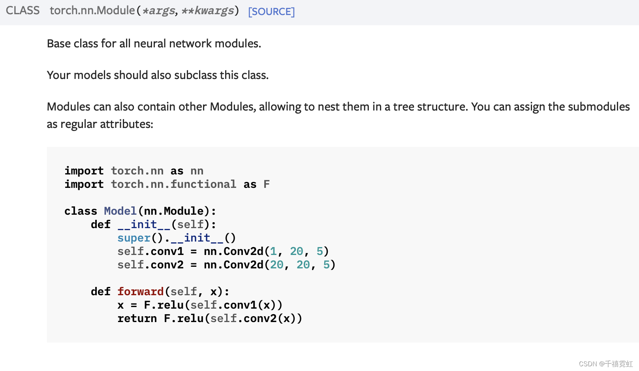Image resolution: width=639 pixels, height=371 pixels.
Task: Click code line 'x = F.relu(self.conv1(x))'
Action: coord(200,305)
